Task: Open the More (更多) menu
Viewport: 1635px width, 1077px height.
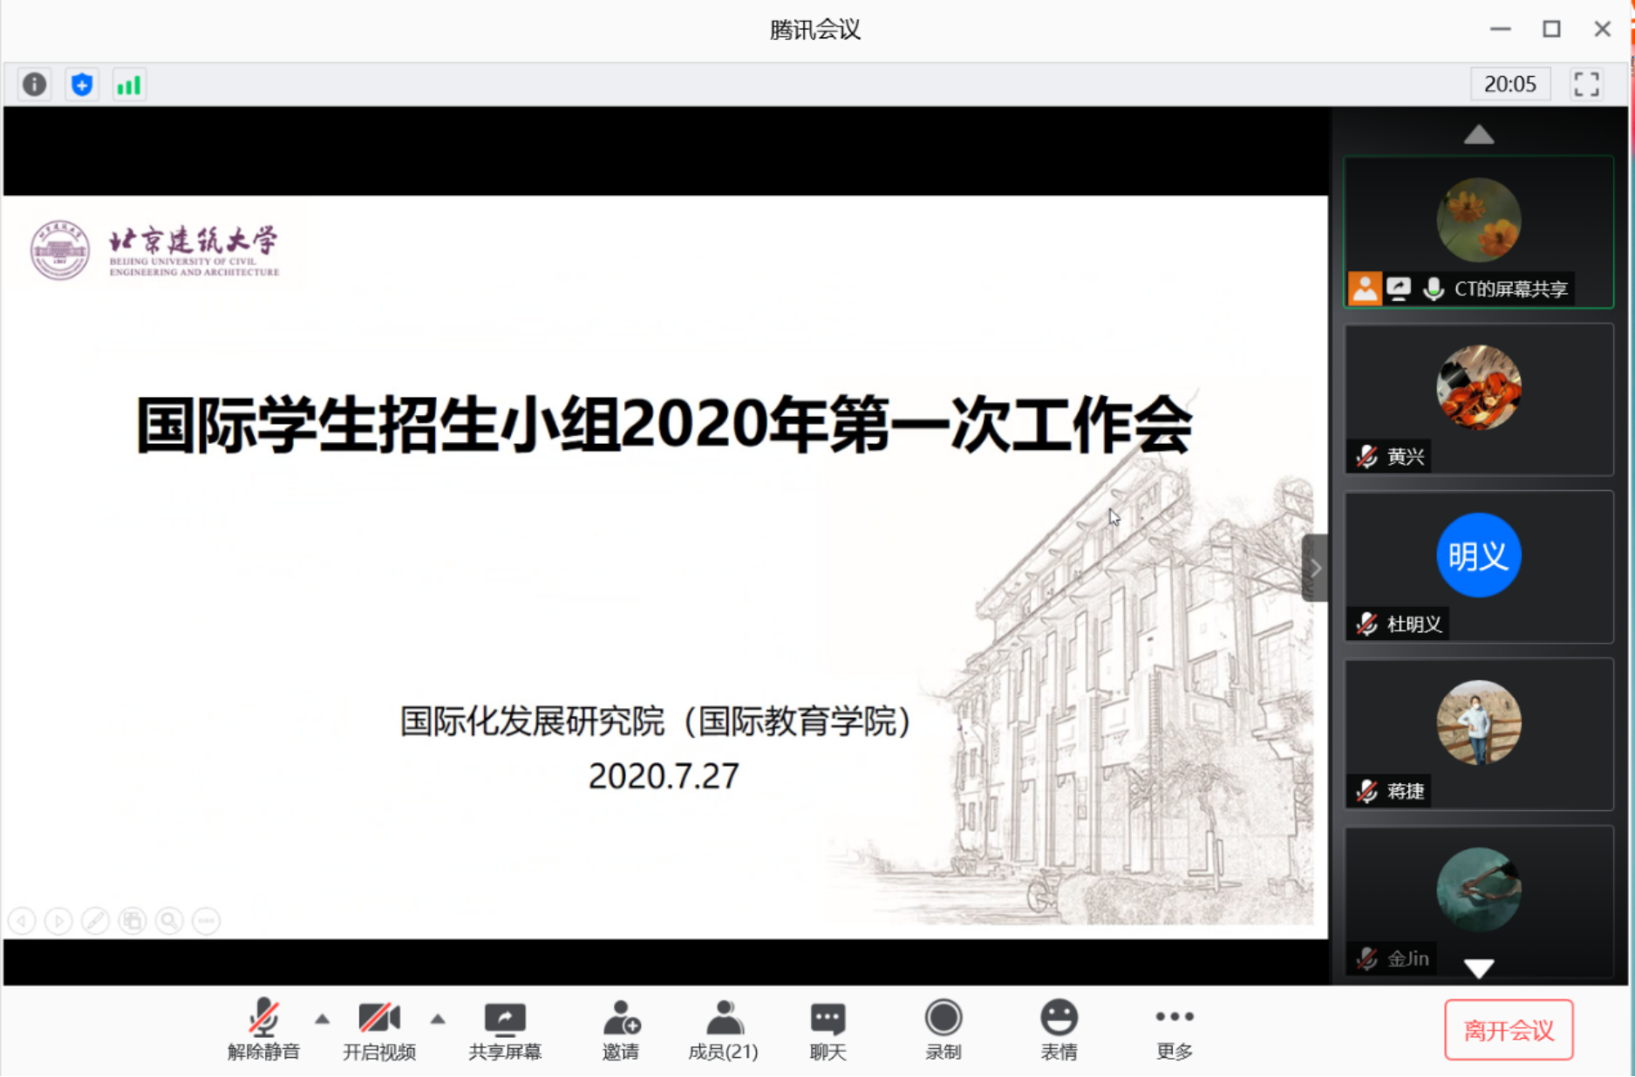Action: (1174, 1029)
